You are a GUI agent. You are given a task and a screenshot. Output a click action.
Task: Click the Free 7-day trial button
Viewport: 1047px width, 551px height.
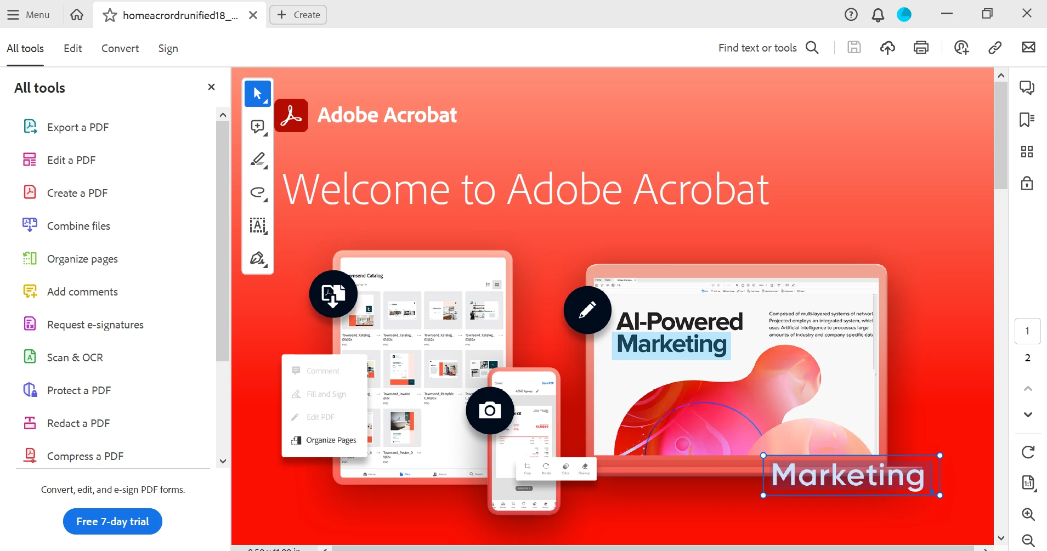coord(112,521)
